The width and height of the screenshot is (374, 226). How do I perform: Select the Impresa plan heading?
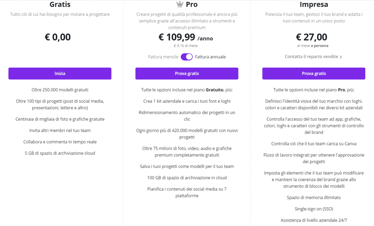[314, 4]
